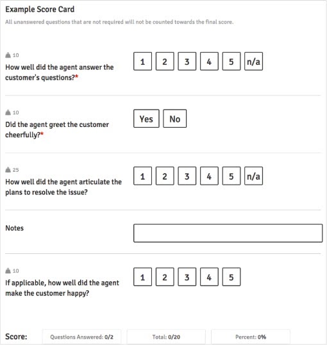Click the Percent 0% score box
327x345 pixels.
(x=251, y=337)
